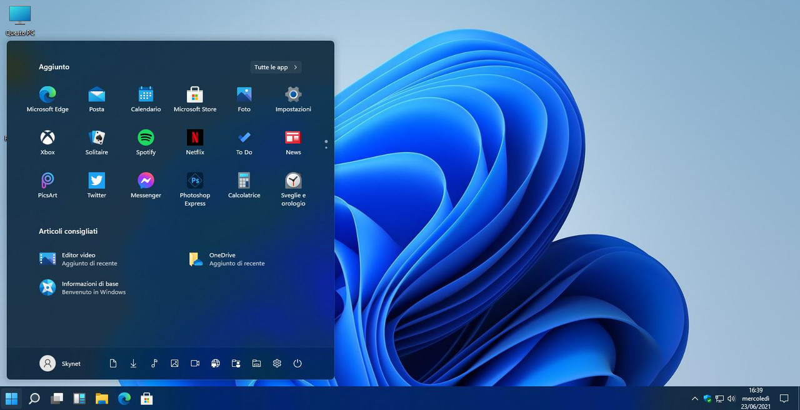Viewport: 800px width, 410px height.
Task: Open the File Explorer shortcut in Start footer
Action: [256, 363]
